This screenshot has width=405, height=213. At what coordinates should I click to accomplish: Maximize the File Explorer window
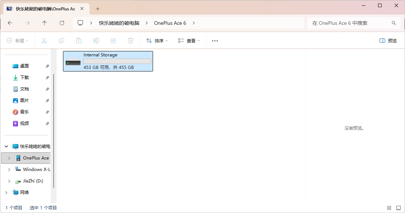pos(380,5)
